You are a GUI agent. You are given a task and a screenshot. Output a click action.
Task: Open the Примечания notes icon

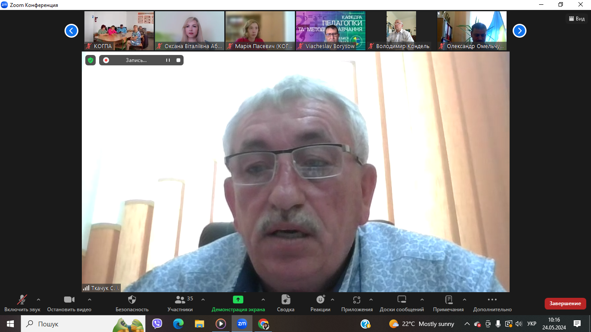point(449,300)
